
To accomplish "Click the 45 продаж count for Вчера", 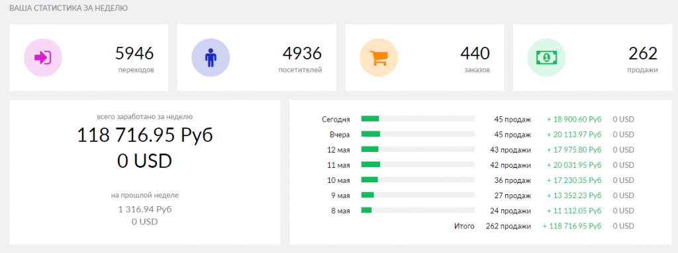I will pos(512,135).
